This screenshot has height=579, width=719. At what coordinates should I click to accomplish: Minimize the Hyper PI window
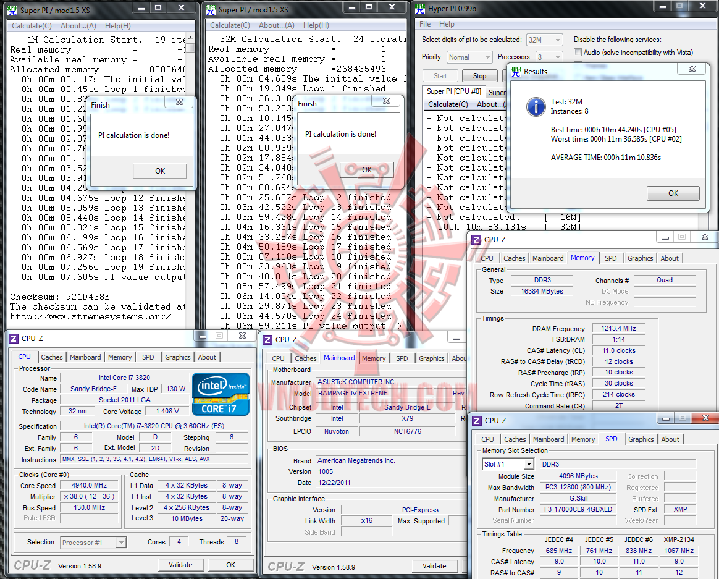[x=663, y=6]
